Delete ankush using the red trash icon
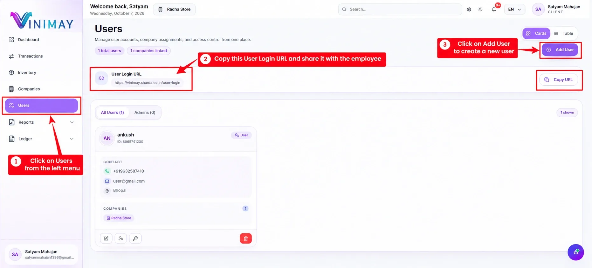The height and width of the screenshot is (268, 592). (x=246, y=239)
